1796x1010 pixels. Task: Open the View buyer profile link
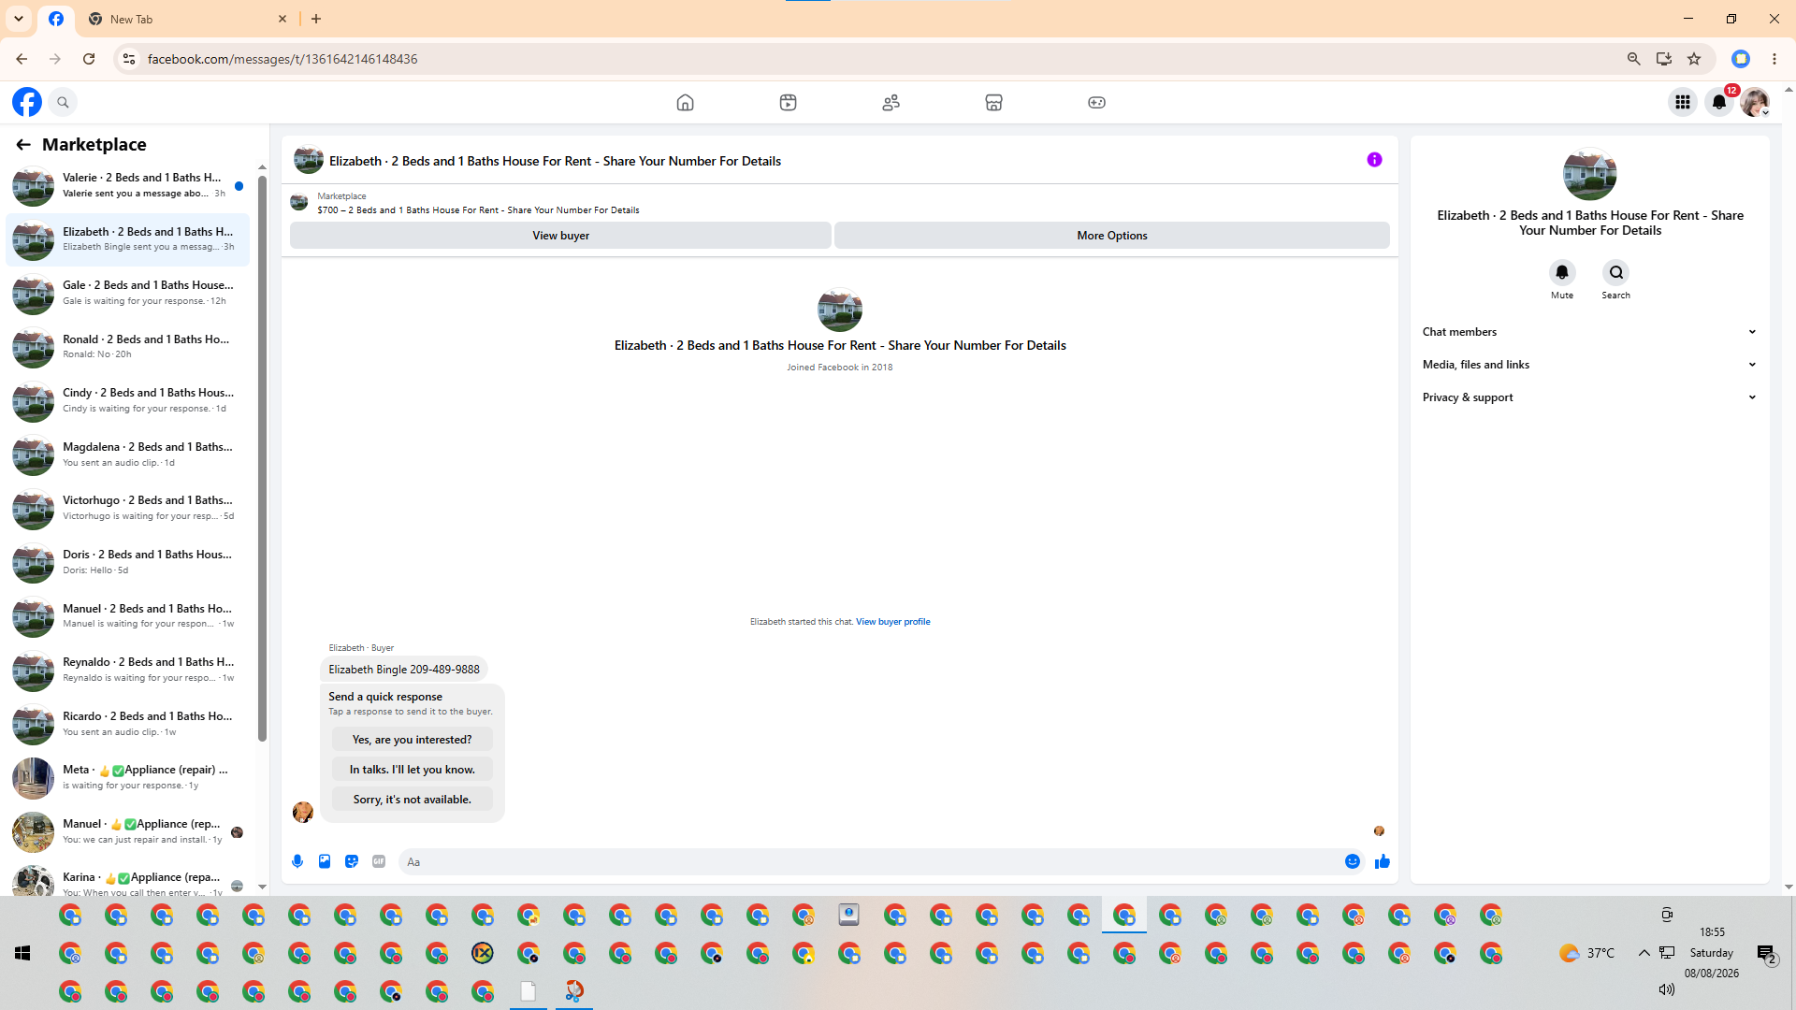pyautogui.click(x=892, y=622)
